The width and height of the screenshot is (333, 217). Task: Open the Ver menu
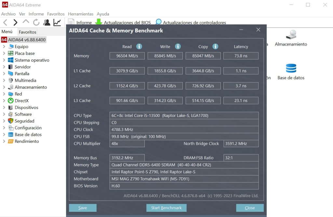22,14
